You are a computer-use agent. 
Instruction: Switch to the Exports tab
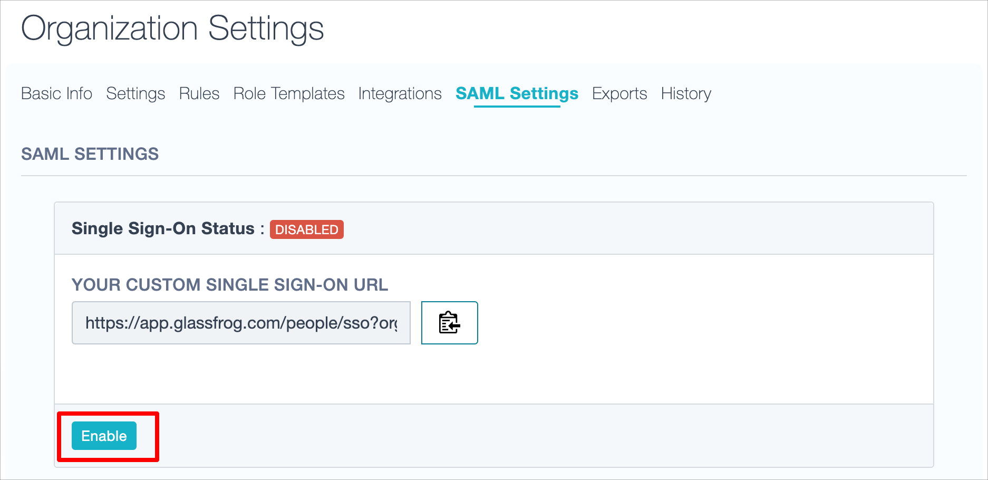[619, 93]
